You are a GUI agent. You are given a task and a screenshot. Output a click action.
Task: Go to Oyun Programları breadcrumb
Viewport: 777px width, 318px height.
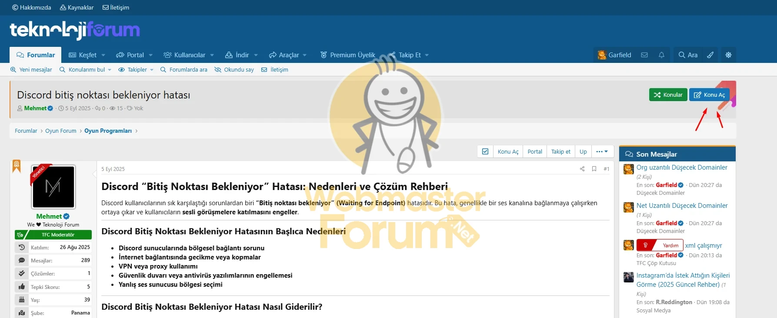[108, 131]
